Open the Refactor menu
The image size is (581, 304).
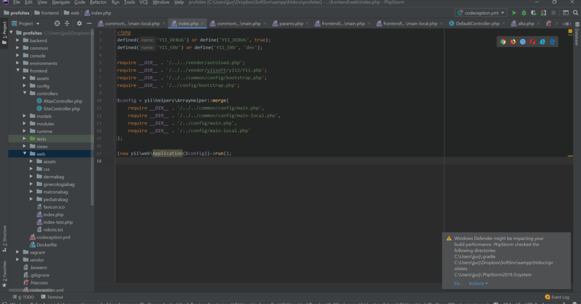click(x=98, y=2)
